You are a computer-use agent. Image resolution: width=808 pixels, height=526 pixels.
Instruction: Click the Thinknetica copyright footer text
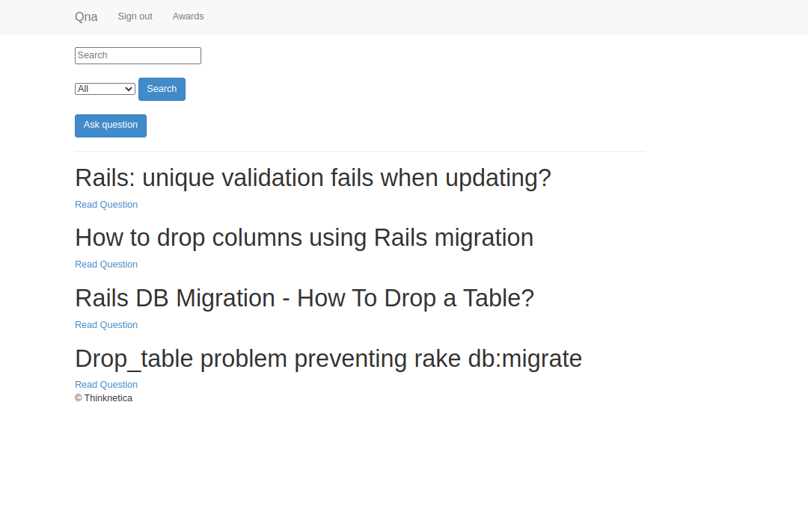click(104, 398)
